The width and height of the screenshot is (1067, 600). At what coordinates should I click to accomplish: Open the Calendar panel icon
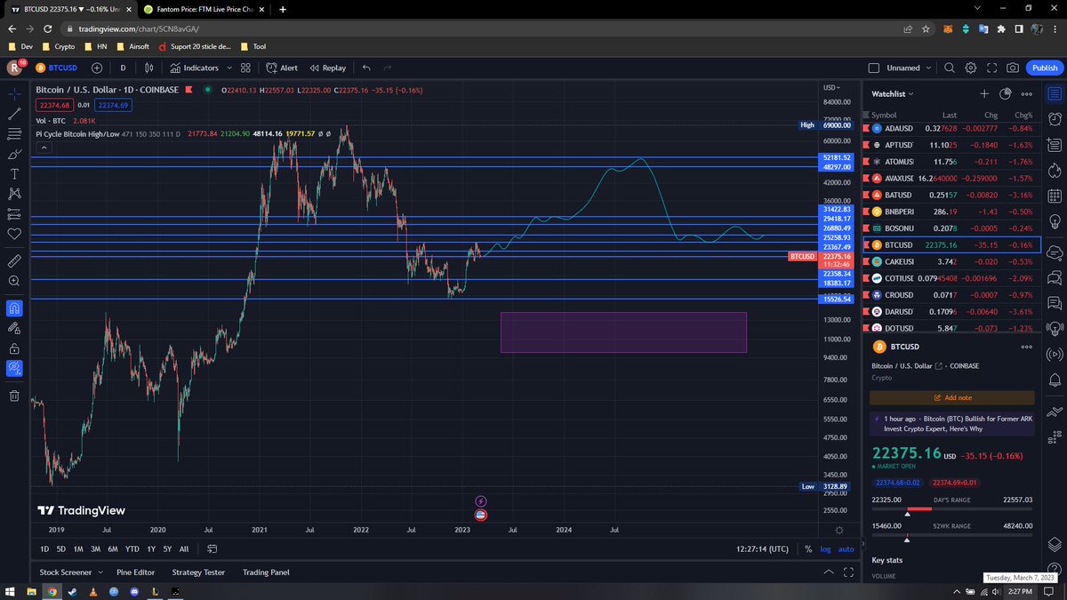1054,194
